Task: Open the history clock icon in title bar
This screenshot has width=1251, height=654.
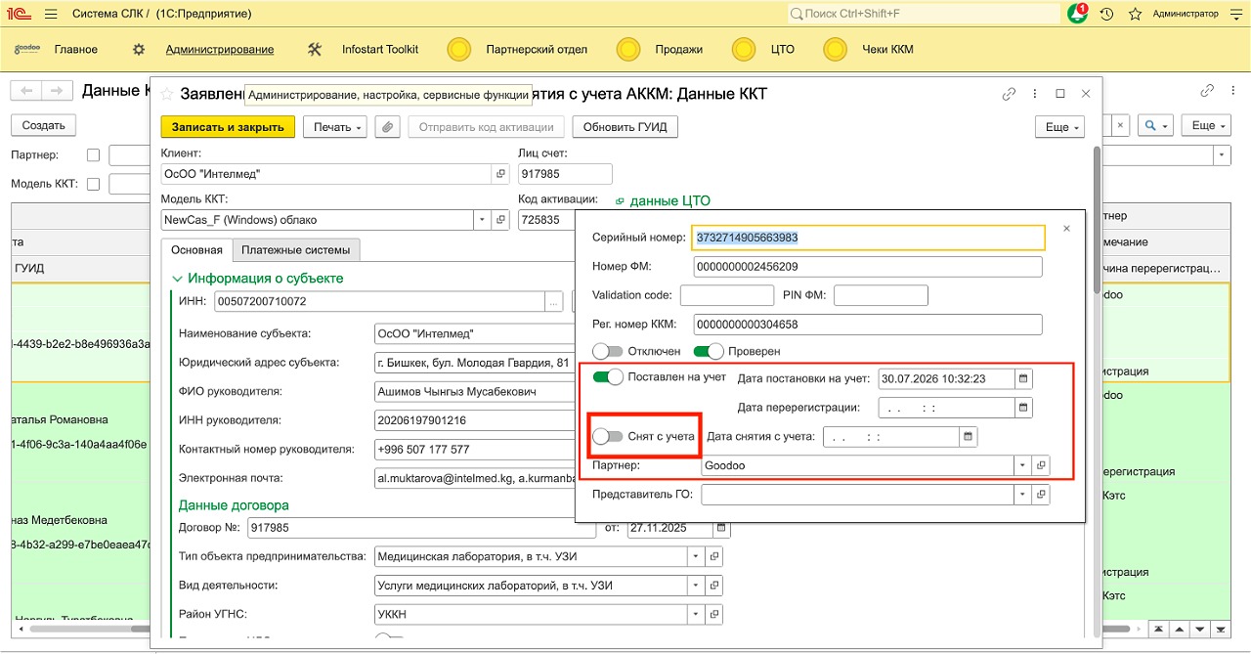Action: pos(1106,15)
